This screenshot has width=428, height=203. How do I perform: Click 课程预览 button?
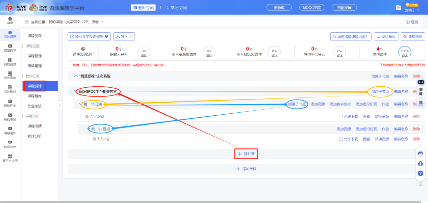point(413,36)
